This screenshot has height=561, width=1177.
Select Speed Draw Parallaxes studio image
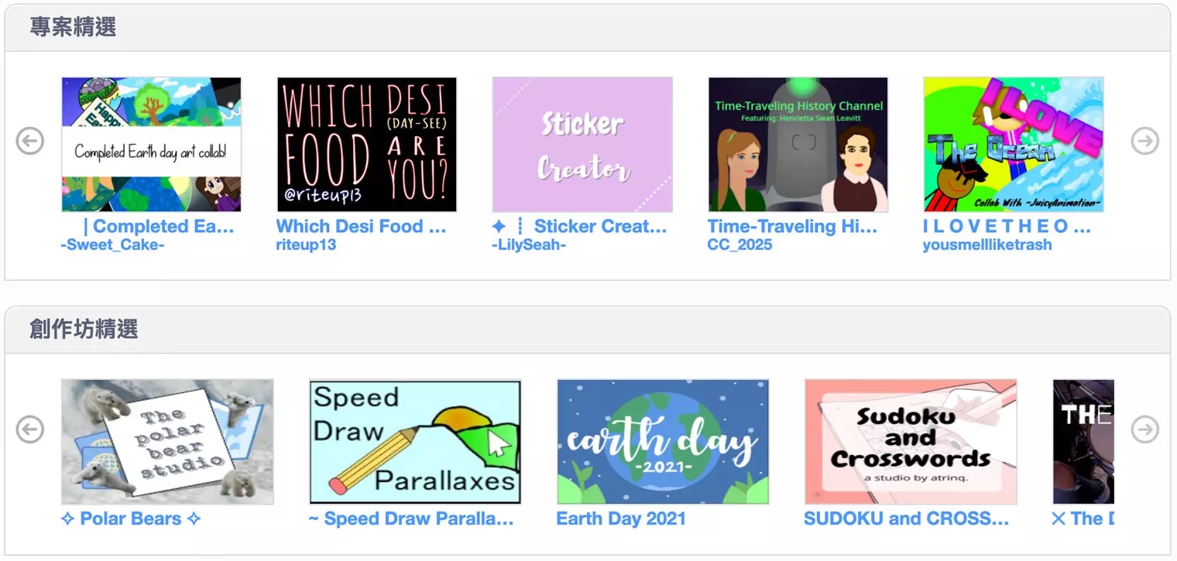tap(415, 441)
